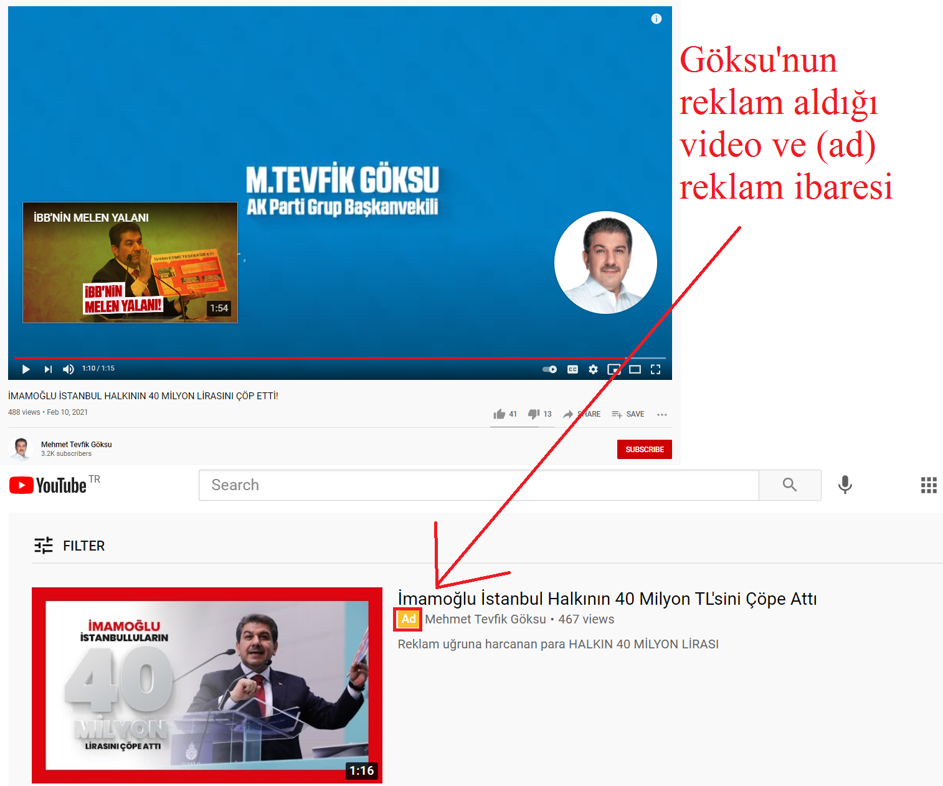Image resolution: width=943 pixels, height=786 pixels.
Task: Go to YouTube home via logo
Action: click(48, 485)
